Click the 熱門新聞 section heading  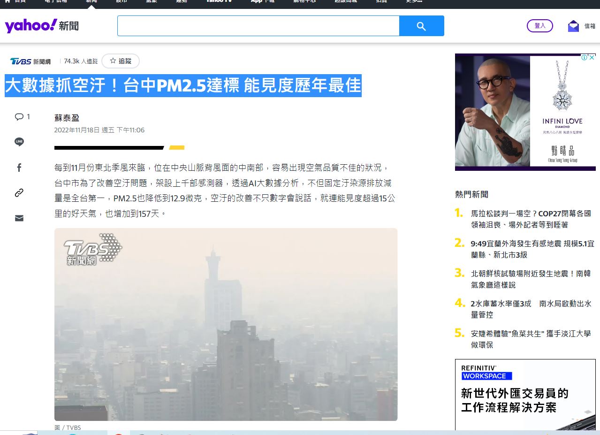[471, 194]
